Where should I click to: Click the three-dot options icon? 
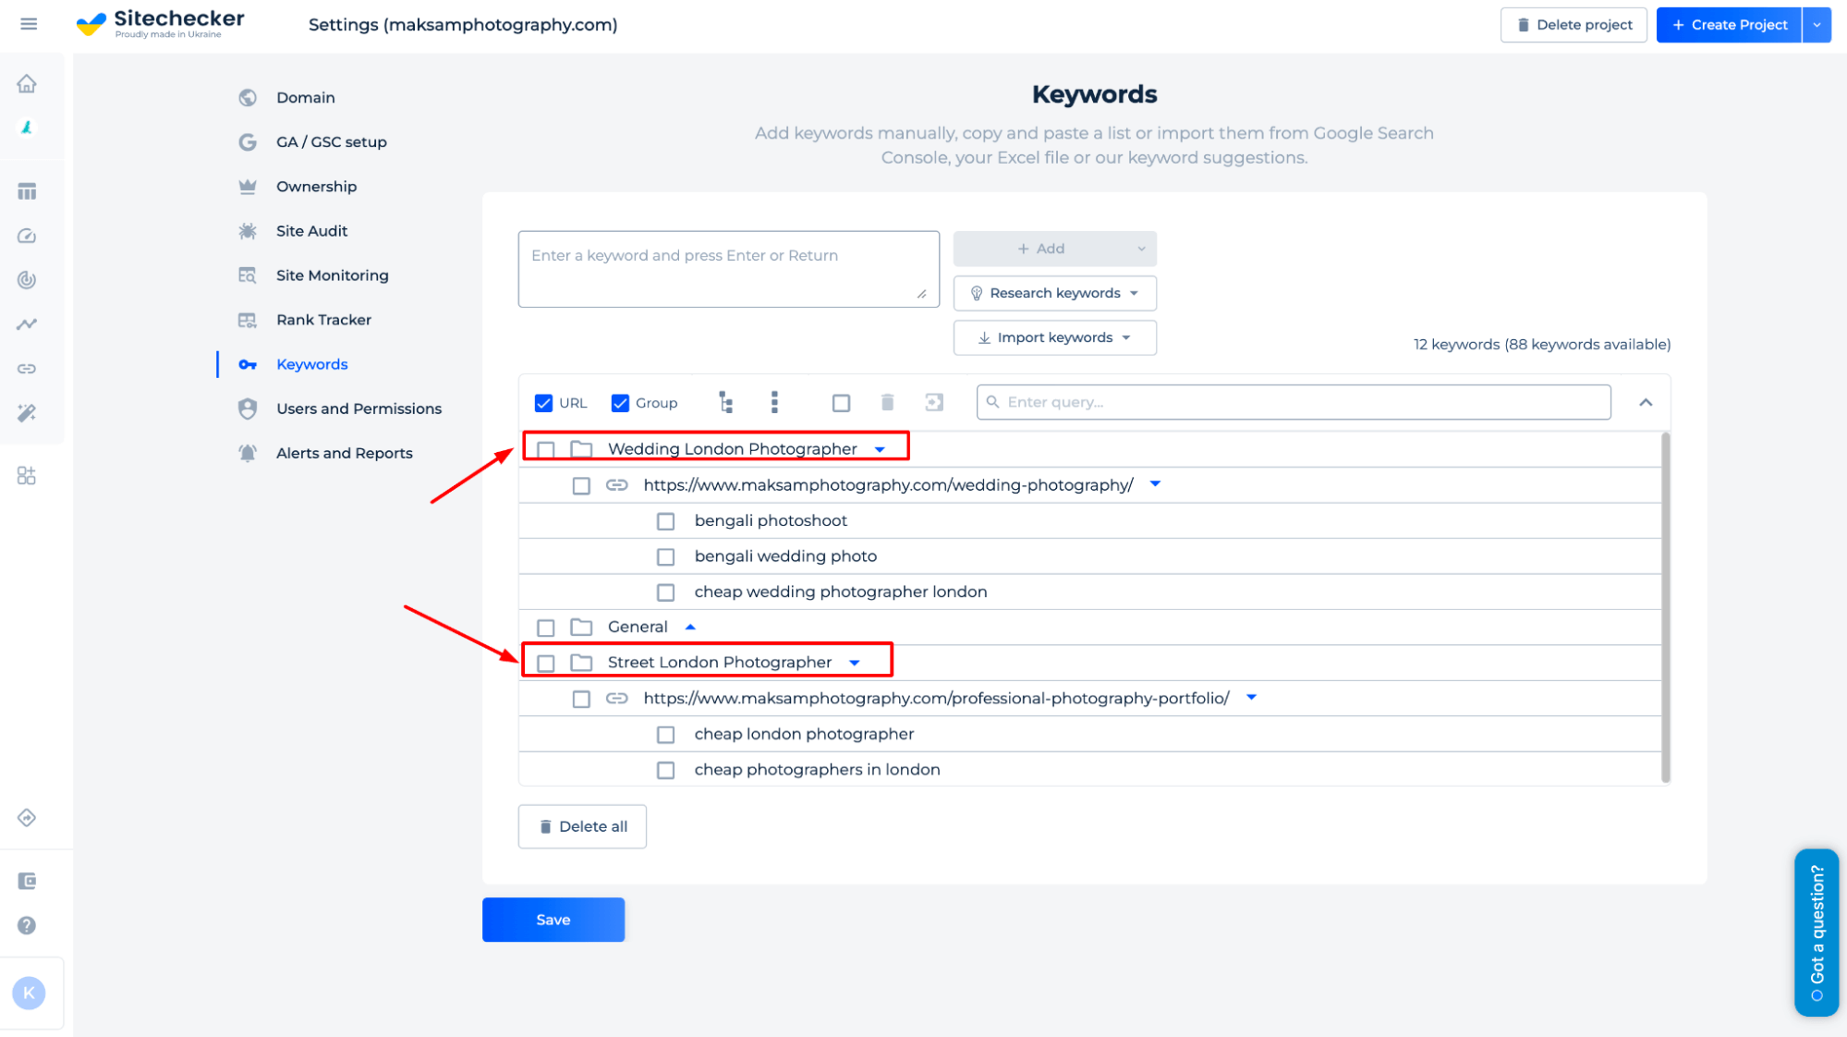(773, 402)
